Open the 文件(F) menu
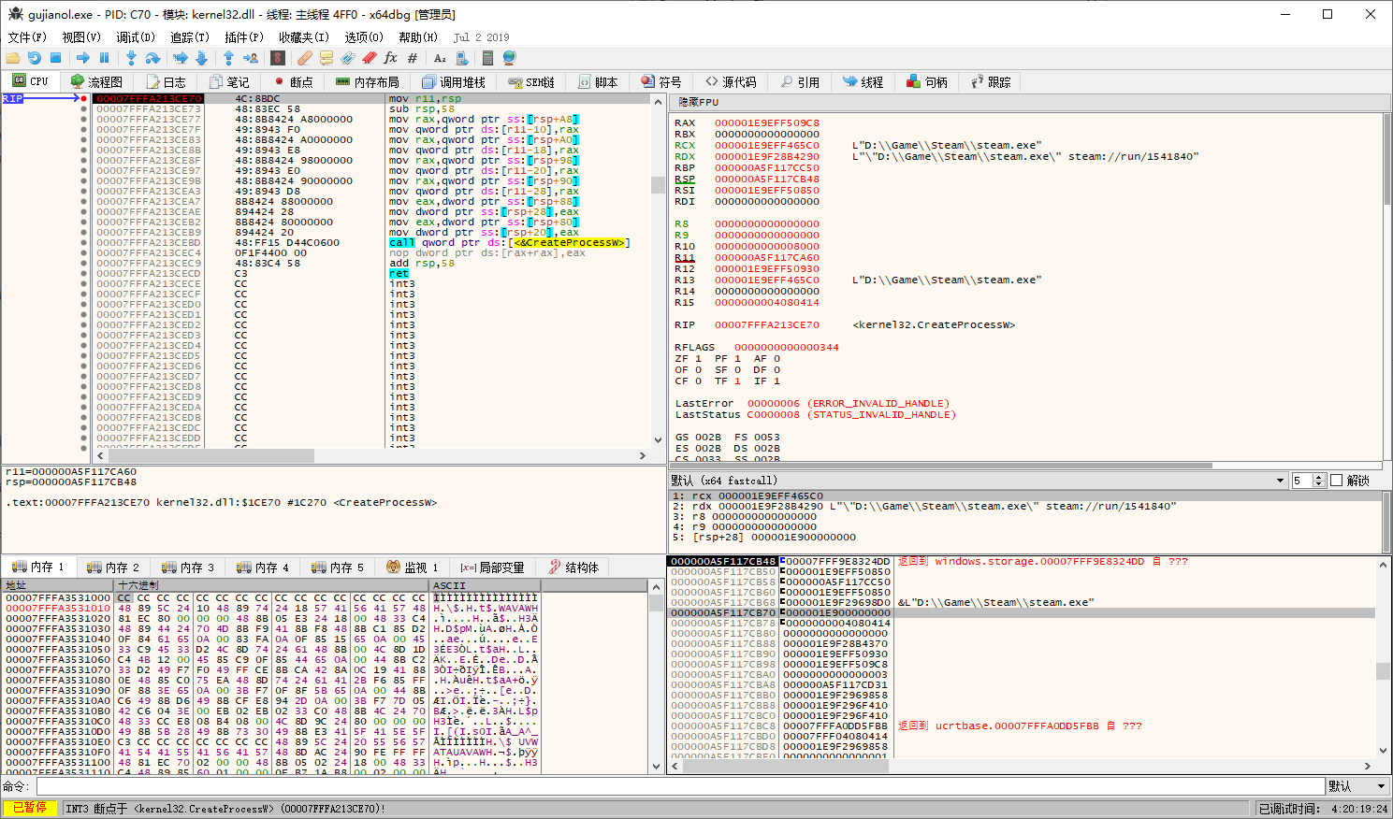 (27, 36)
